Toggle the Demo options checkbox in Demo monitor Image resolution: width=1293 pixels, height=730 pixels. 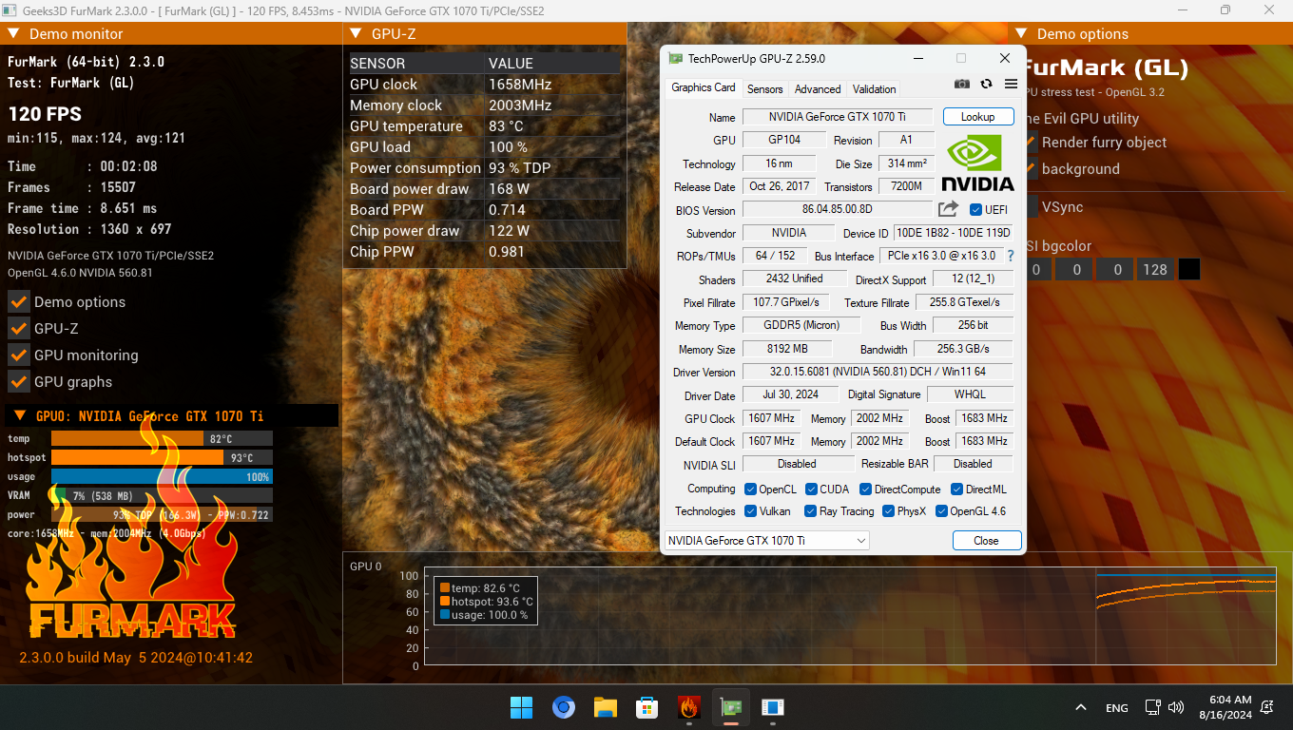pyautogui.click(x=18, y=302)
